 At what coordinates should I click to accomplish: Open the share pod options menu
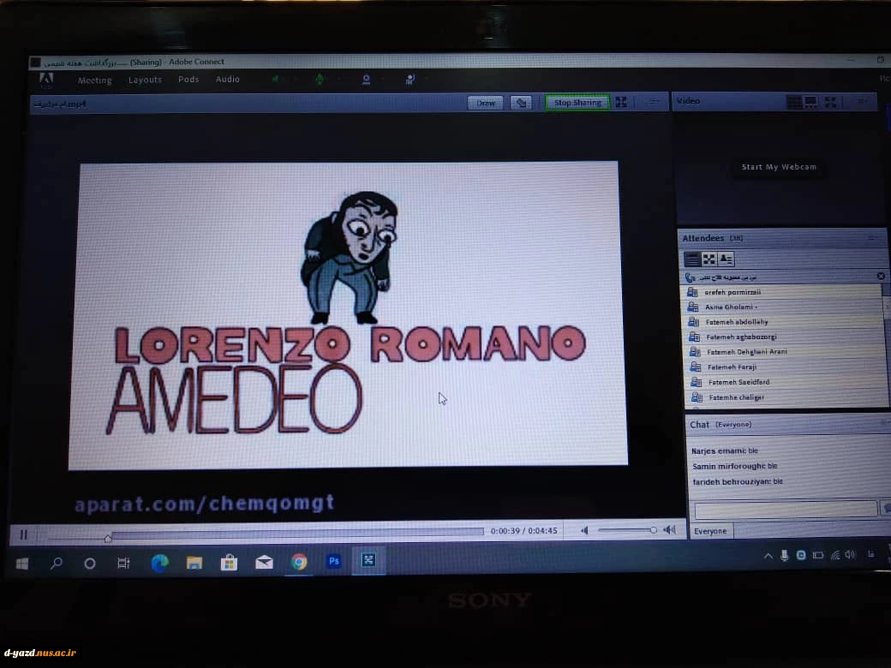click(654, 102)
